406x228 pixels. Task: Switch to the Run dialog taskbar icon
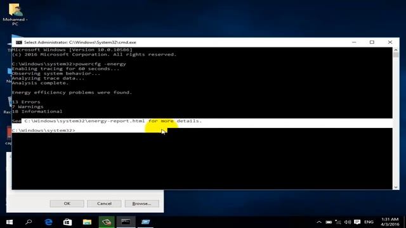pyautogui.click(x=145, y=222)
